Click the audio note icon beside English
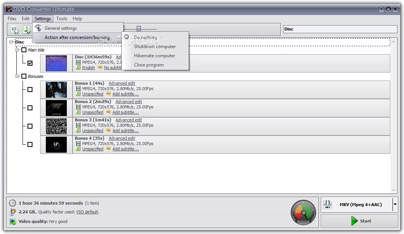The height and width of the screenshot is (234, 404). point(78,68)
